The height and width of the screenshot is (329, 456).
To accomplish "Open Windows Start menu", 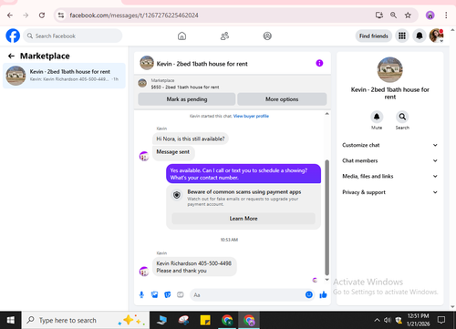I will point(11,320).
